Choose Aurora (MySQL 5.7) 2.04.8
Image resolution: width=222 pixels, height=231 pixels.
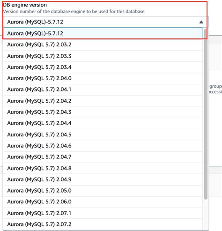coord(103,168)
